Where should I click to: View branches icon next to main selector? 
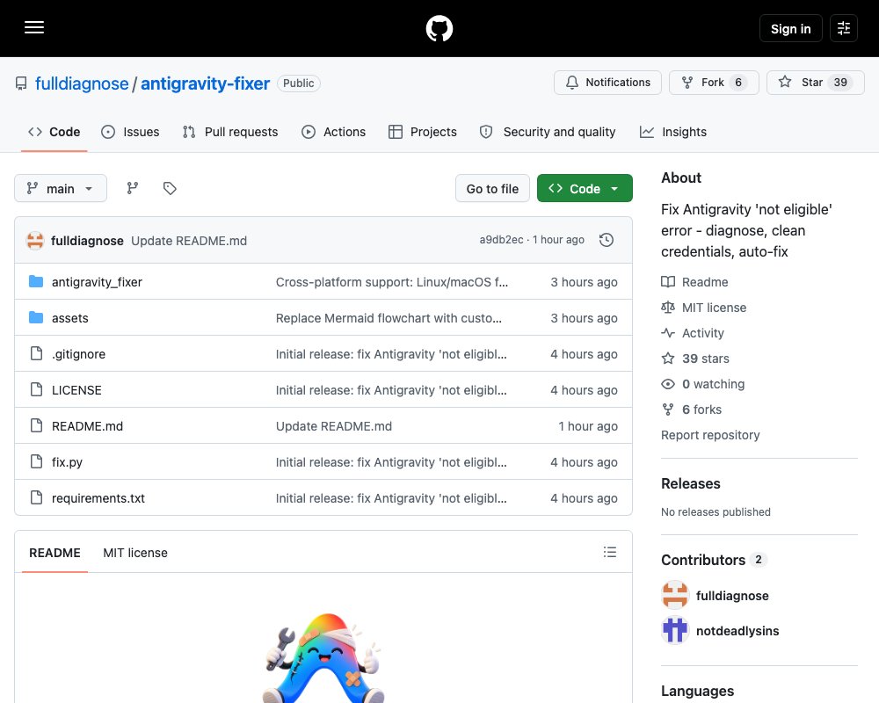click(133, 188)
